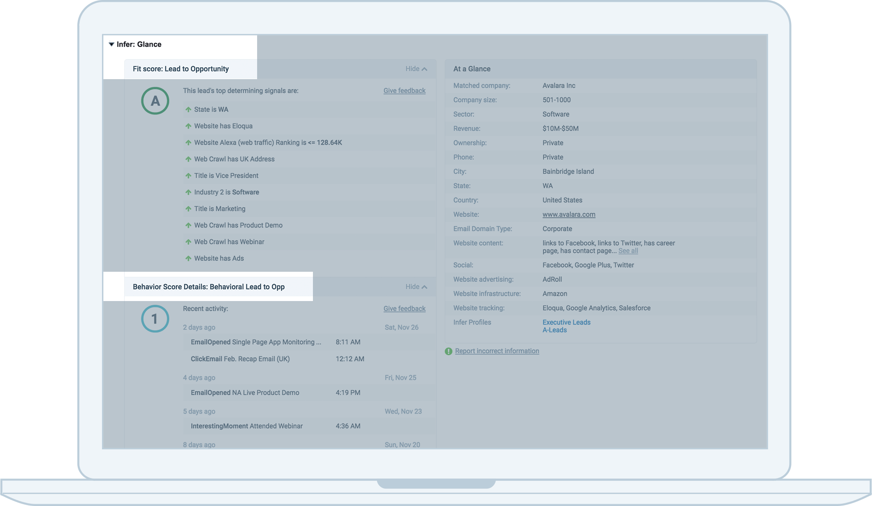The height and width of the screenshot is (506, 872).
Task: Click the Wed, Nov 23 date label
Action: (403, 412)
